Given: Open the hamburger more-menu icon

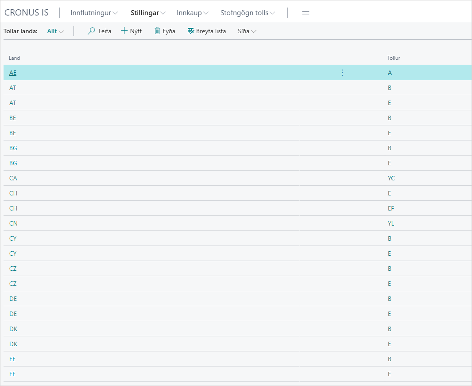Looking at the screenshot, I should tap(306, 13).
